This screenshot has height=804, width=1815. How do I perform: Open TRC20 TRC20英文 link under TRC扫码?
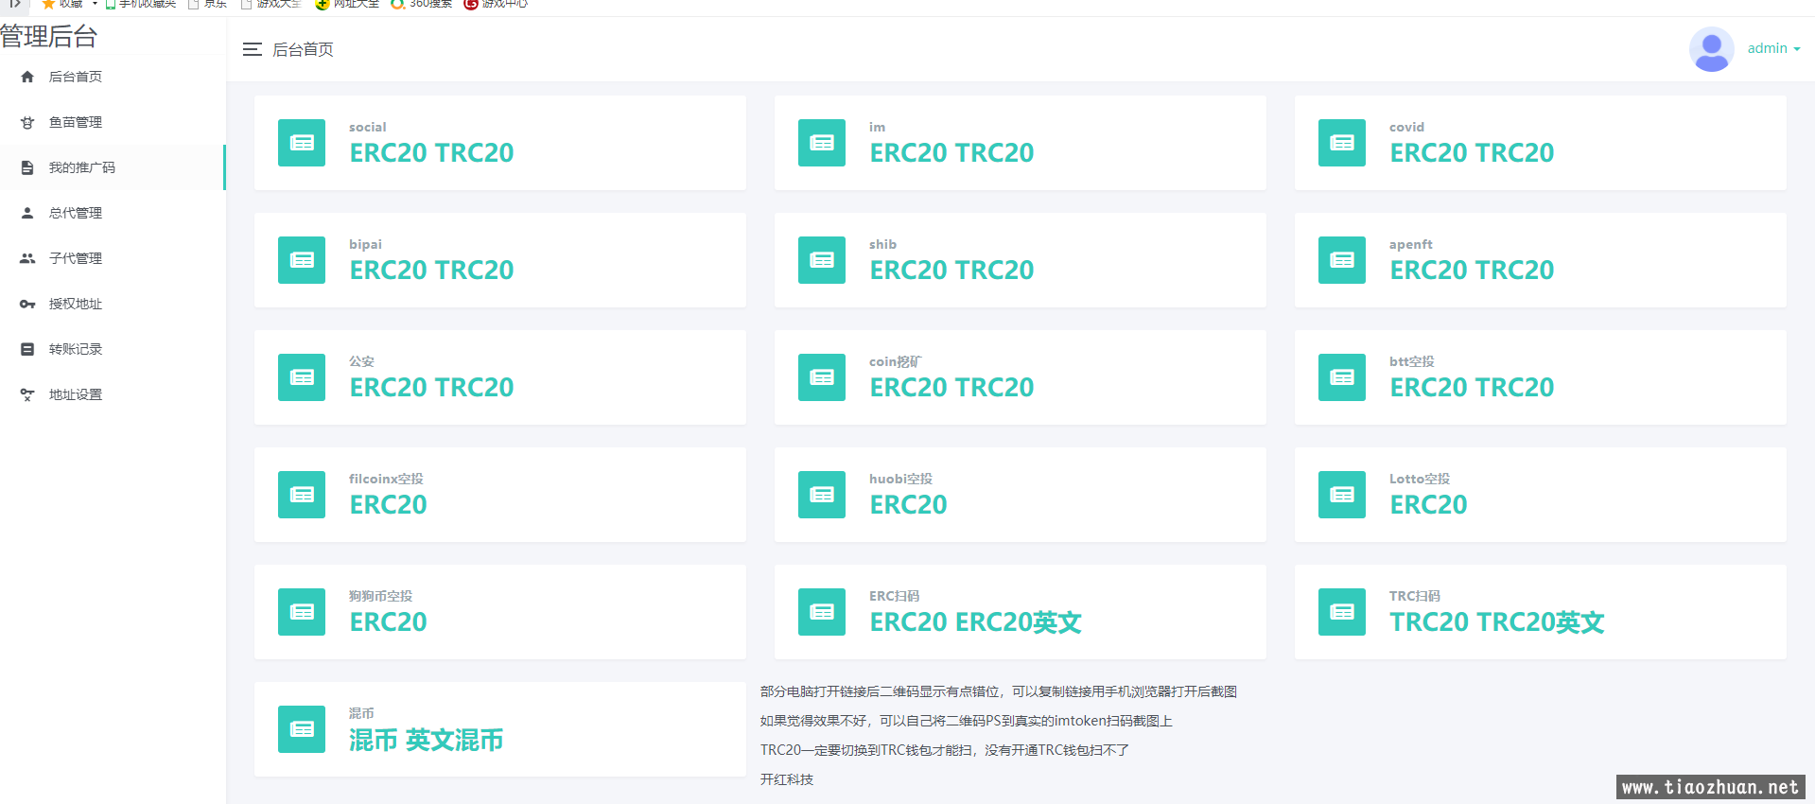point(1496,621)
